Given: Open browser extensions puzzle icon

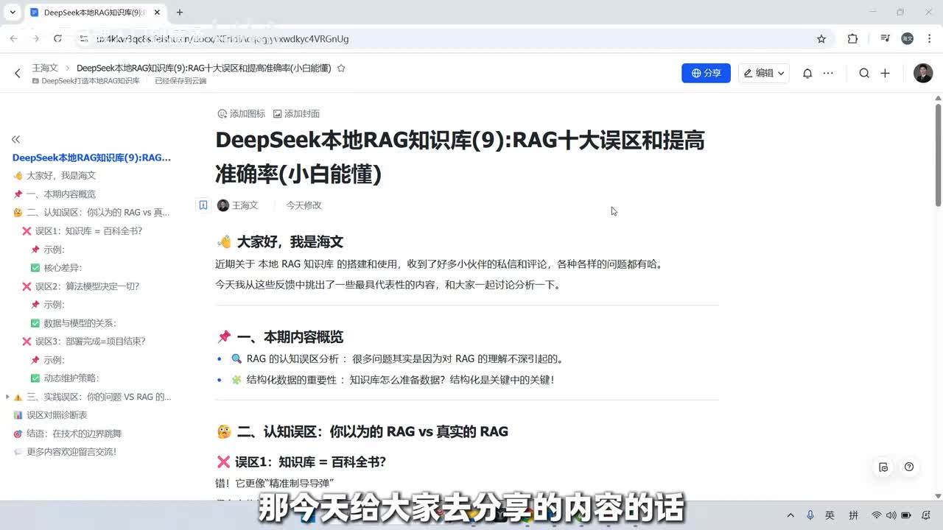Looking at the screenshot, I should (x=852, y=39).
